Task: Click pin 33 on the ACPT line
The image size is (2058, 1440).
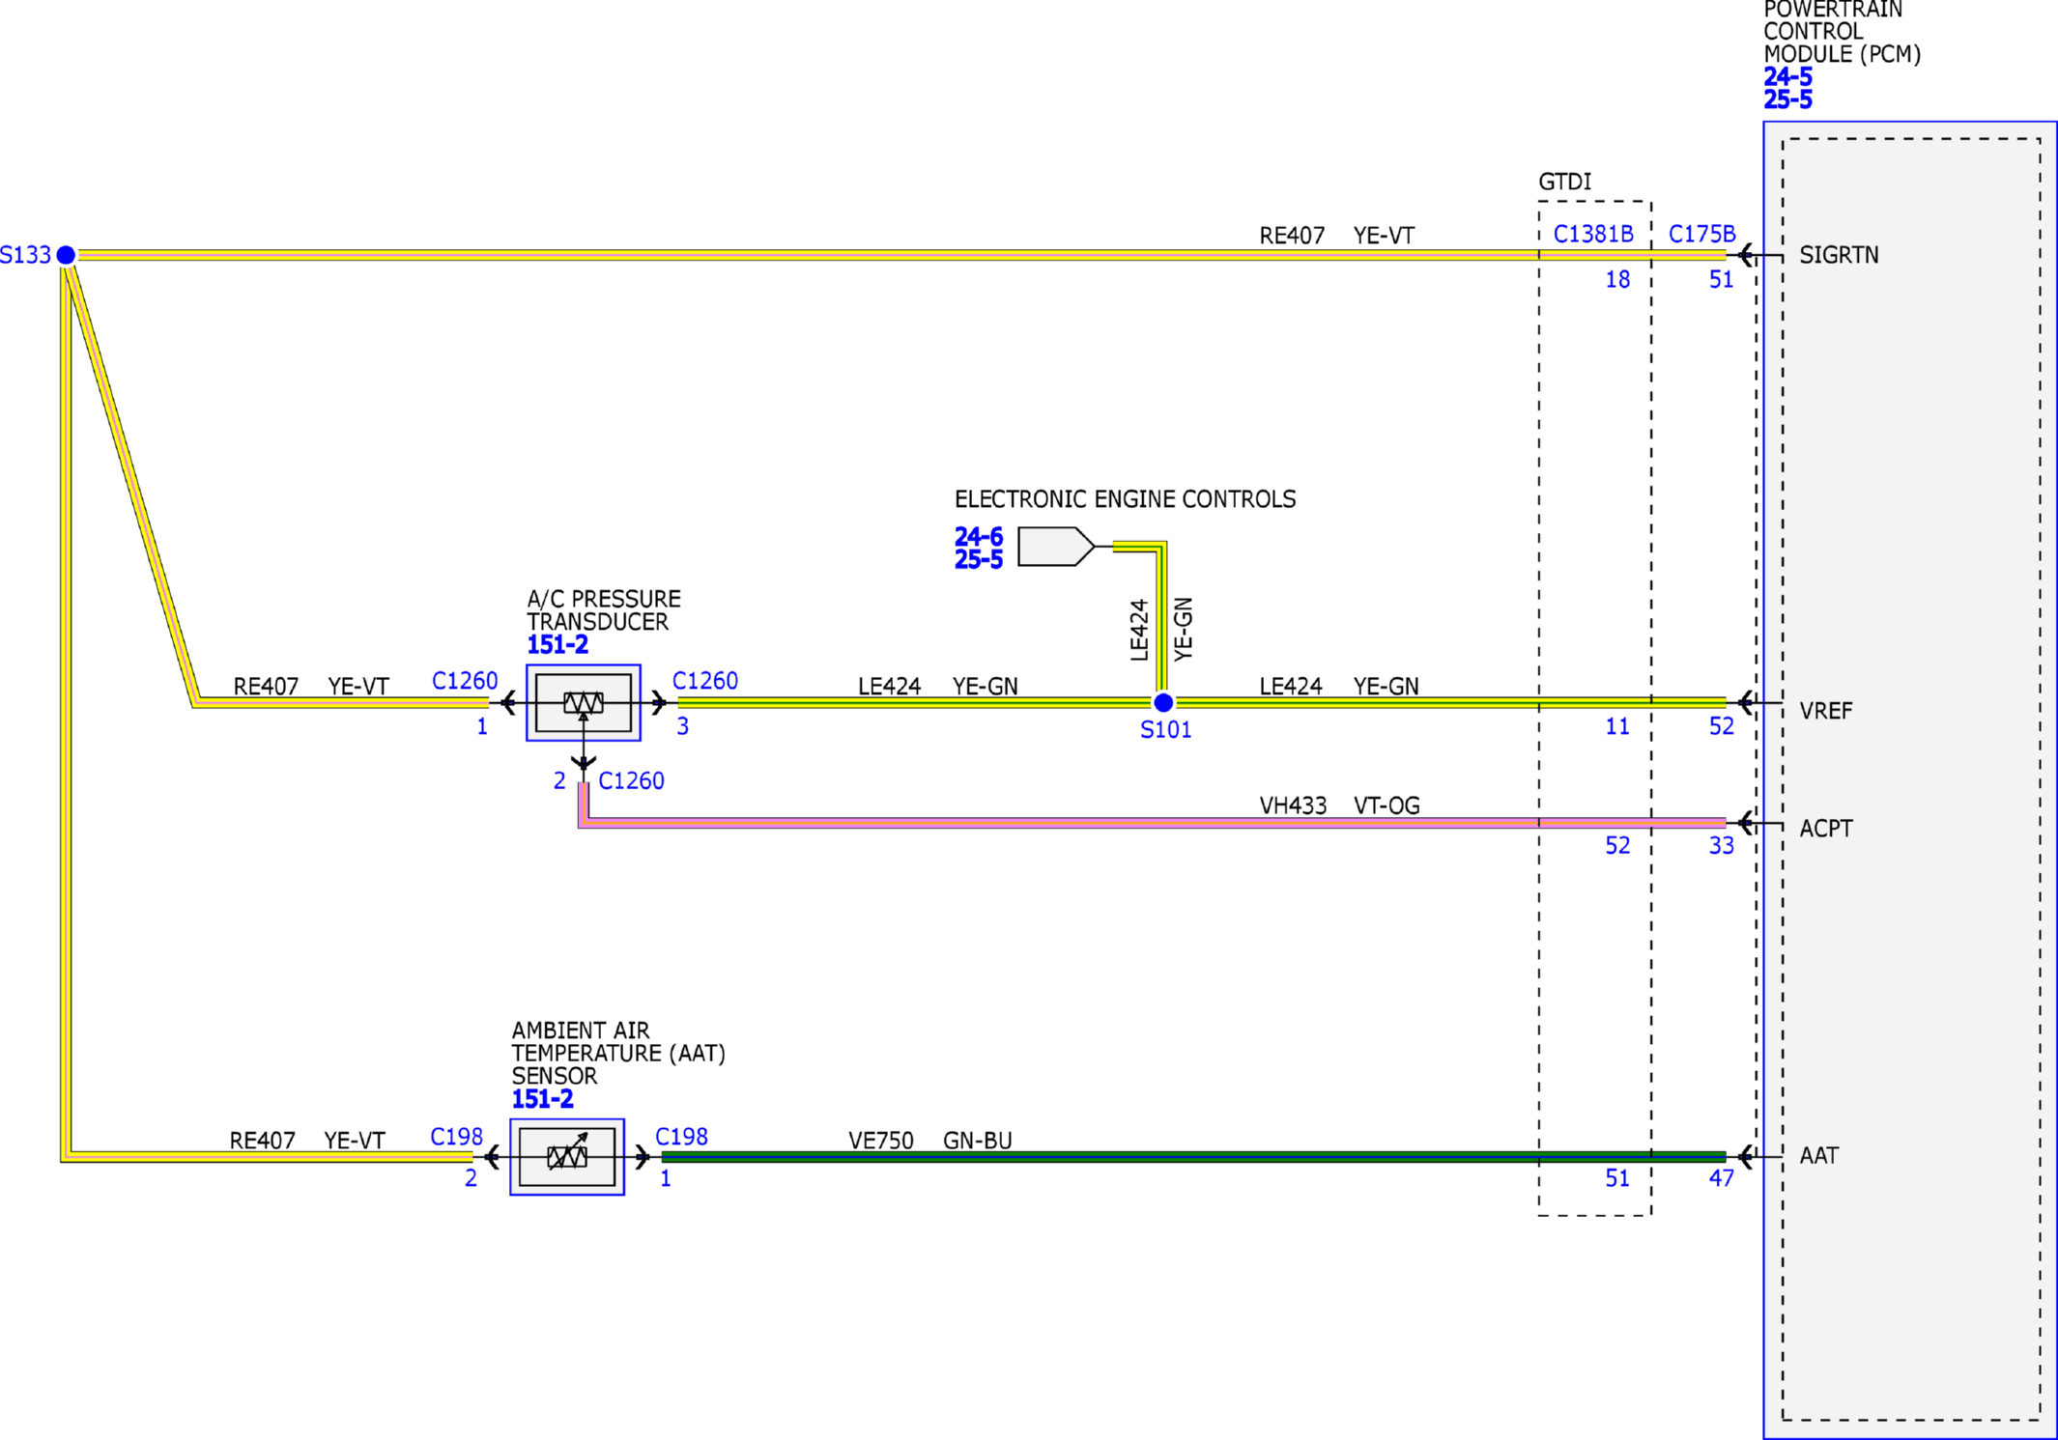Action: (x=1721, y=846)
